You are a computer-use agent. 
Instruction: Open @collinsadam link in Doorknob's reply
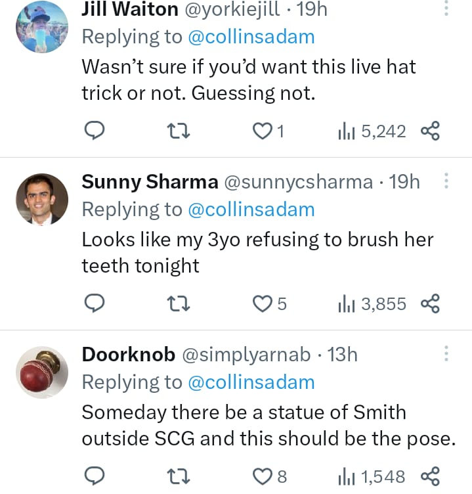click(251, 382)
